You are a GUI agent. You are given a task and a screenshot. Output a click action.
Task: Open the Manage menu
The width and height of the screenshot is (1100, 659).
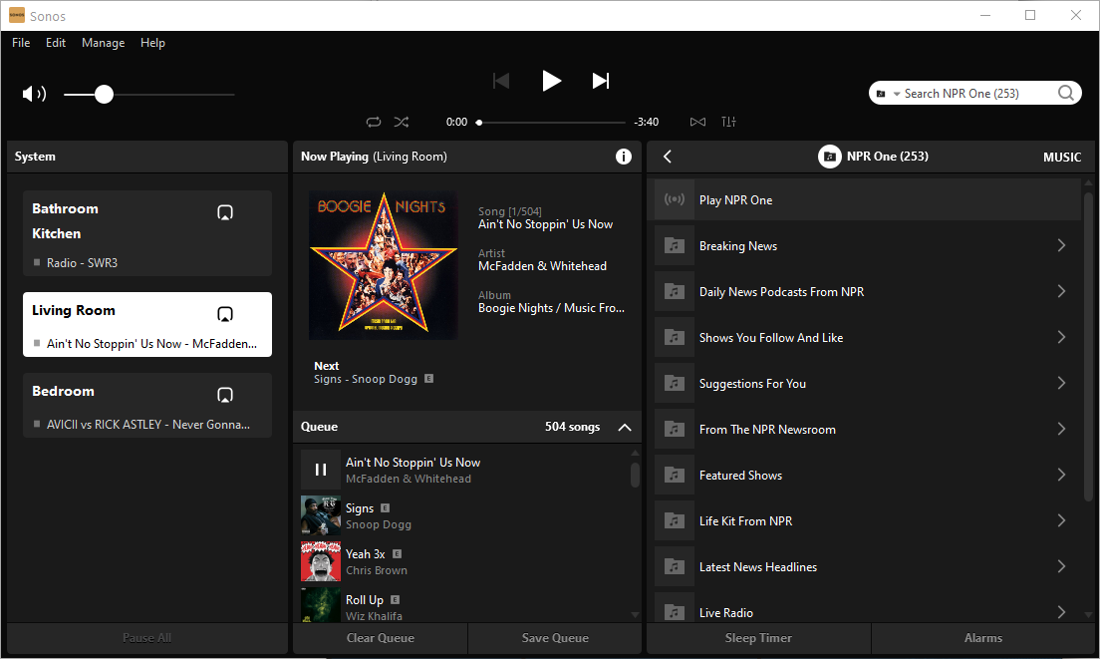pos(104,43)
